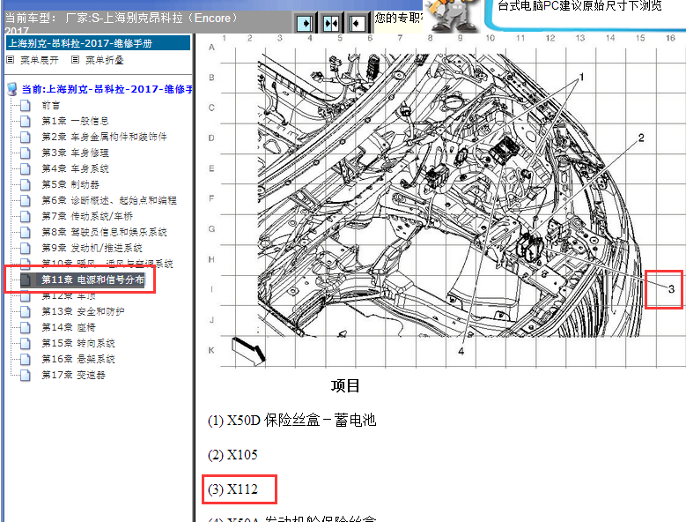Click the 台式电脑PC建议原始尺寸下浏览 notice
Screen dimensions: 686x522
click(x=579, y=5)
